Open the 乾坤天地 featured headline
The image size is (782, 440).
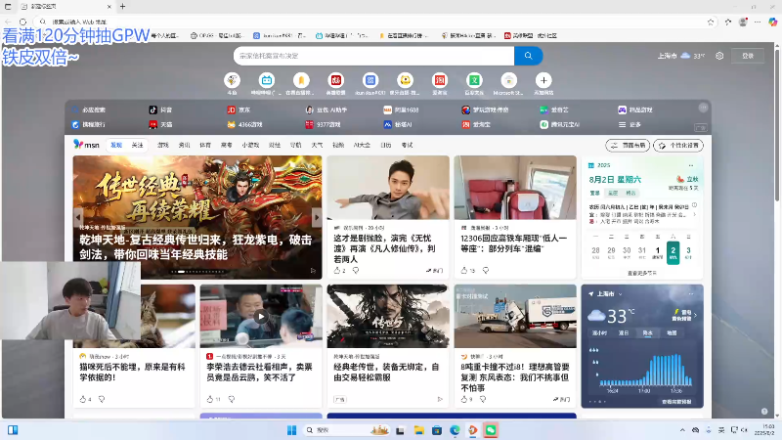click(195, 247)
